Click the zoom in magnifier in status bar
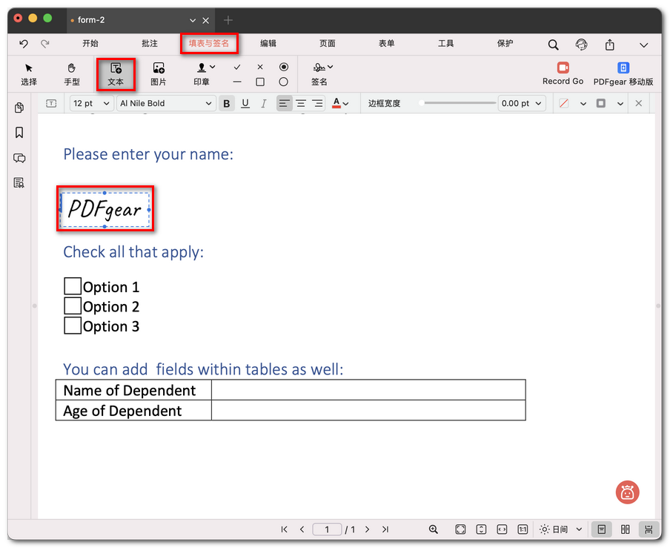The width and height of the screenshot is (670, 548). tap(434, 529)
